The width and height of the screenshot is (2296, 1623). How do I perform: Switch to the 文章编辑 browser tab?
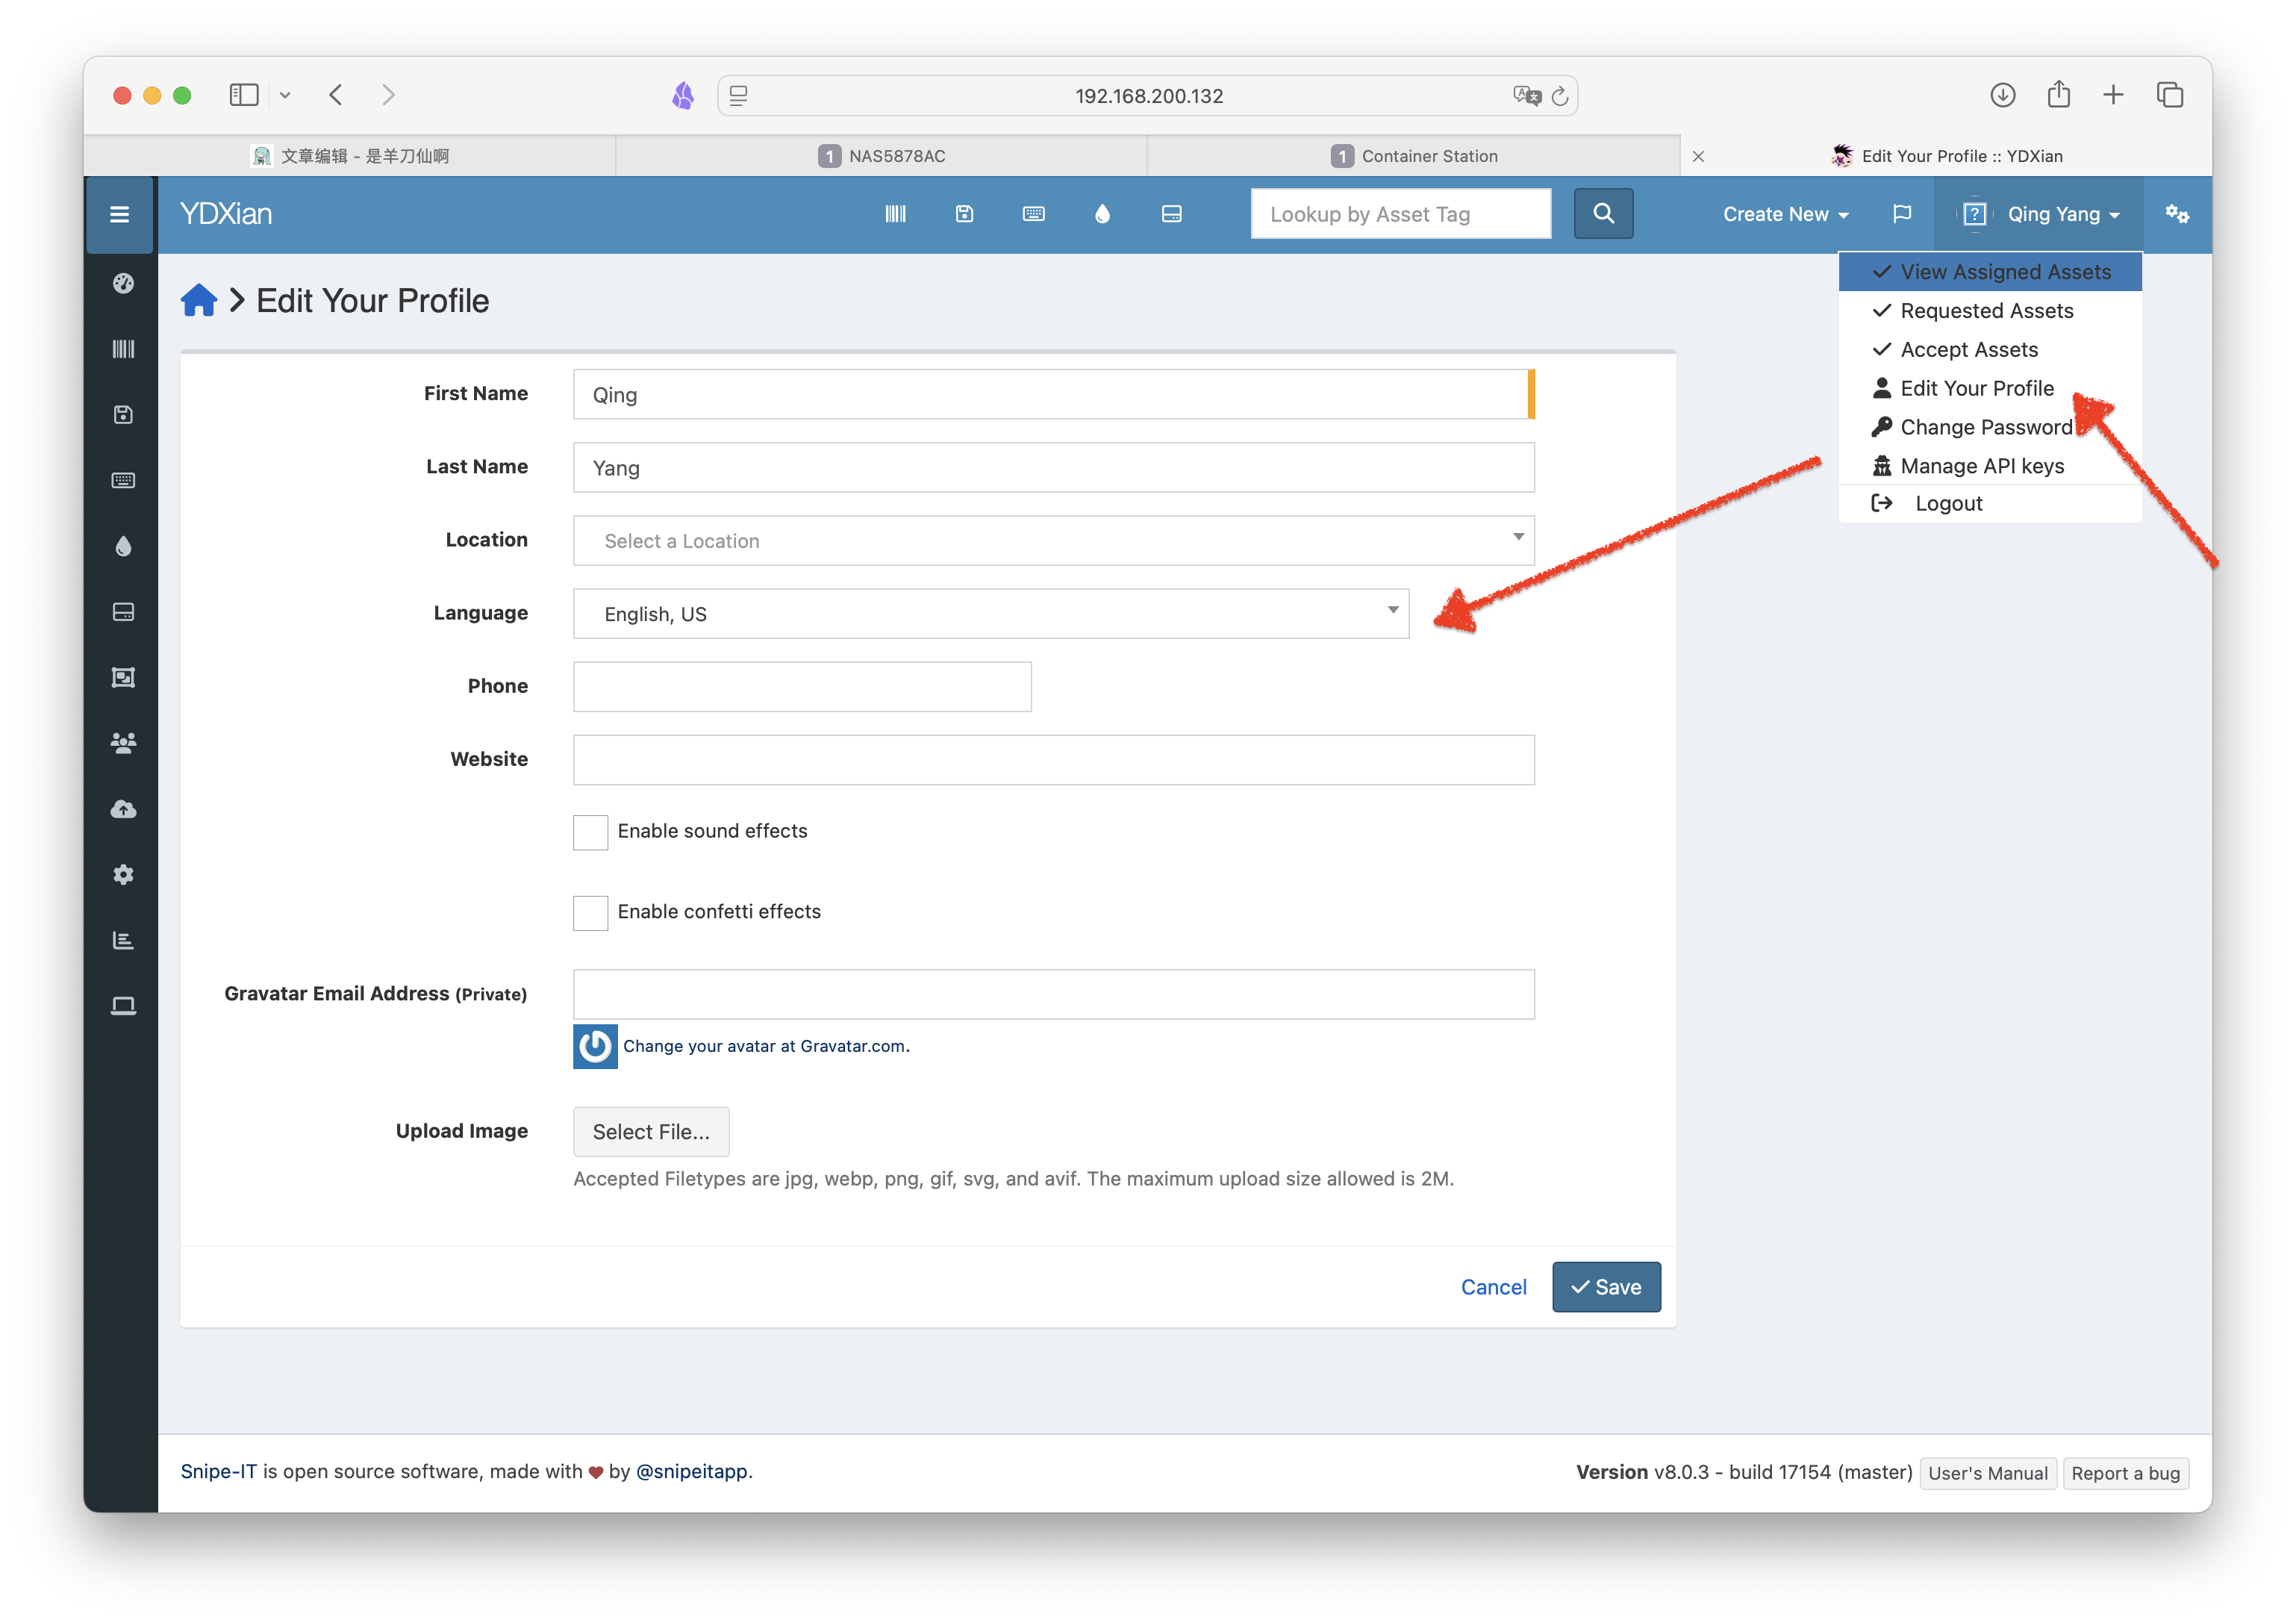click(349, 156)
